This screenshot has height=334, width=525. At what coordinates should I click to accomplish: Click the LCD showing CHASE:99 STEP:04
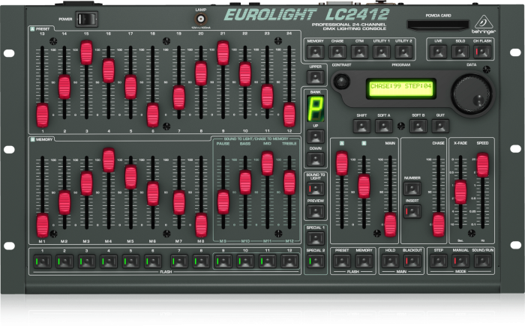click(400, 88)
